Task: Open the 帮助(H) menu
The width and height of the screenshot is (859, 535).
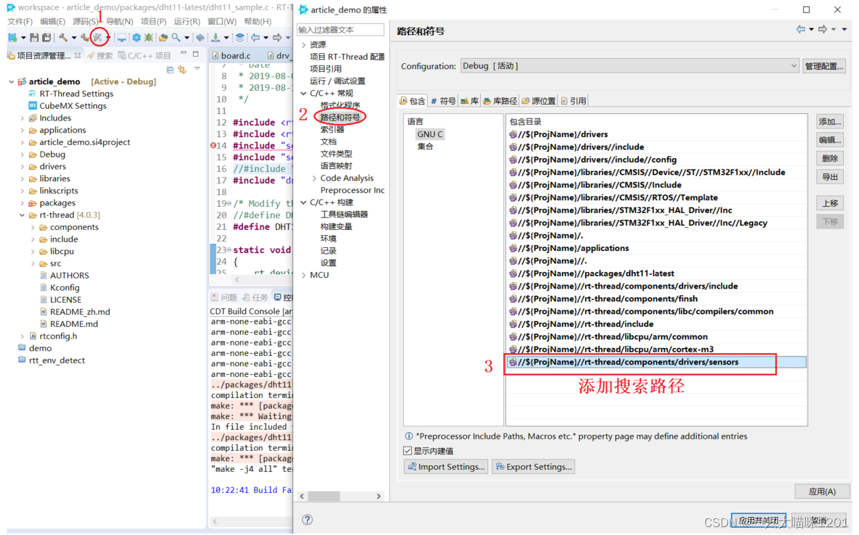Action: click(258, 21)
